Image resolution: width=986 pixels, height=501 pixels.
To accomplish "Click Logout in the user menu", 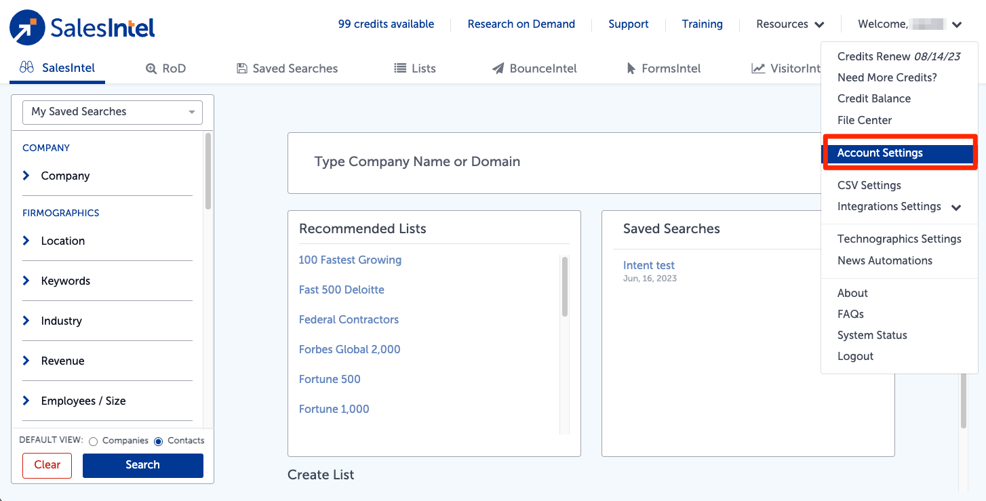I will tap(855, 356).
